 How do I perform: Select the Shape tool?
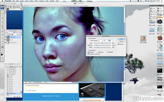pos(2,43)
